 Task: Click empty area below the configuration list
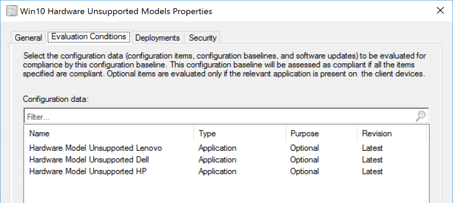[223, 191]
